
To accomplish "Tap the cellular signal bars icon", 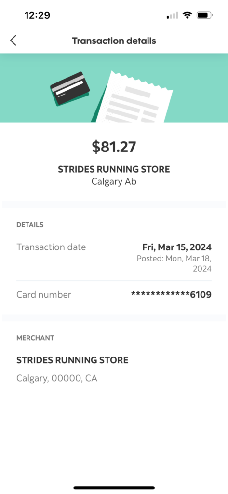I will pos(172,15).
